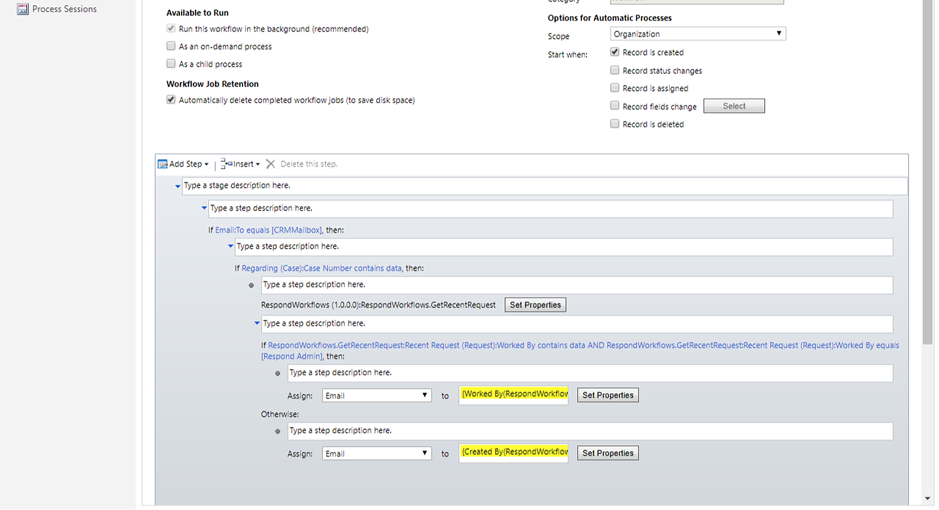The height and width of the screenshot is (510, 939).
Task: Check Record fields change
Action: coord(615,106)
